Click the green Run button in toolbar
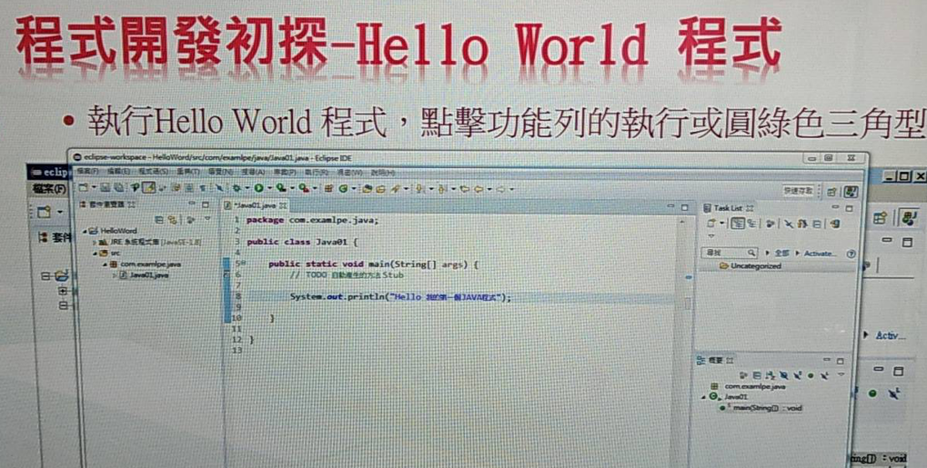 [x=258, y=188]
